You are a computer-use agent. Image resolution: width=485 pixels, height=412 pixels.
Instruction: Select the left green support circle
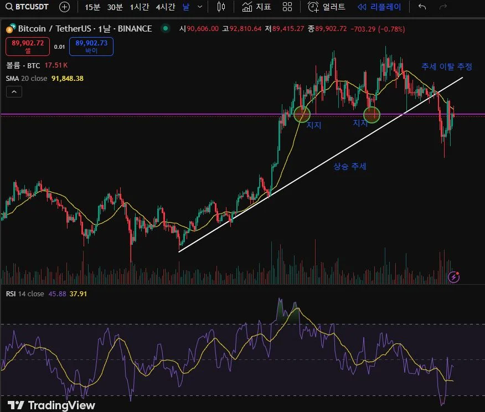[302, 114]
